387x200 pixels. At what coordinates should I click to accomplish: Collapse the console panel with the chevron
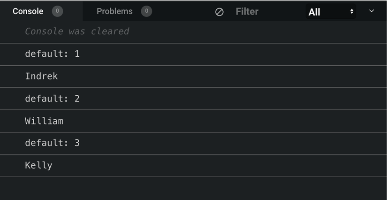[372, 11]
